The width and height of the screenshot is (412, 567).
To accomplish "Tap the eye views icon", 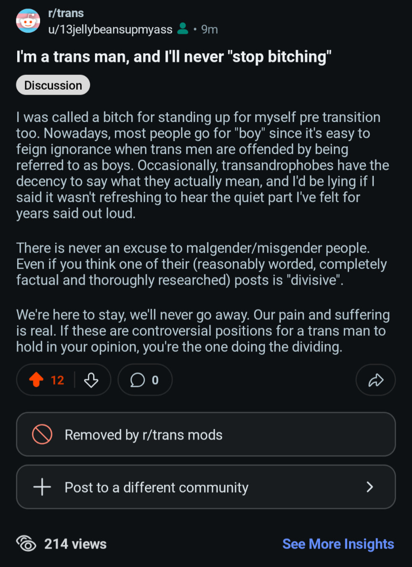I will (x=27, y=544).
